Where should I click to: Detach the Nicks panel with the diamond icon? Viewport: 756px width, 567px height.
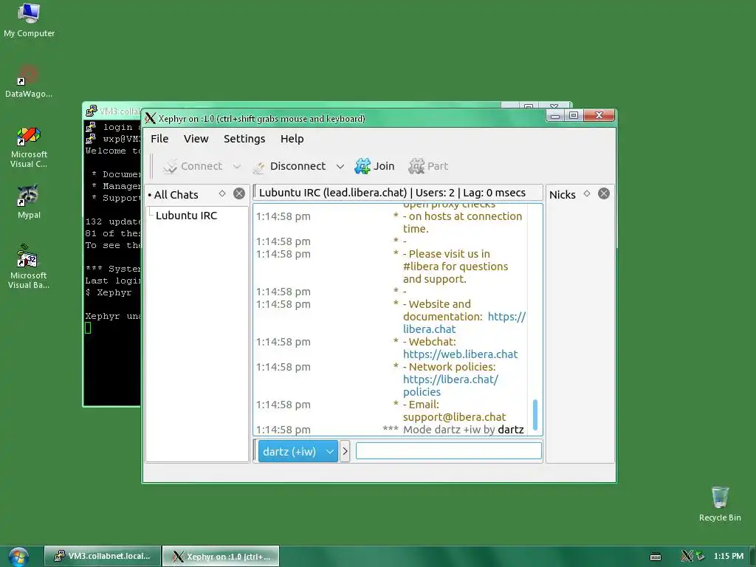pos(587,194)
